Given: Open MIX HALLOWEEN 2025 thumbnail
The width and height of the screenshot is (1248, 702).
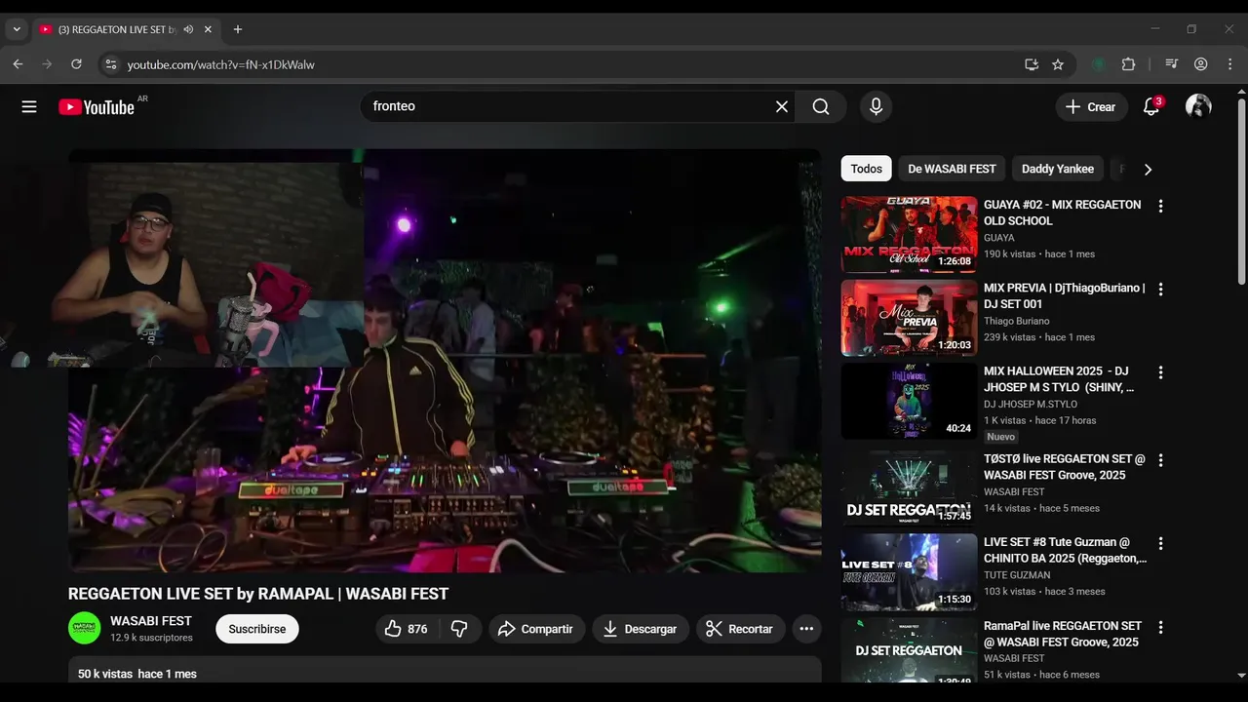Looking at the screenshot, I should [x=909, y=401].
